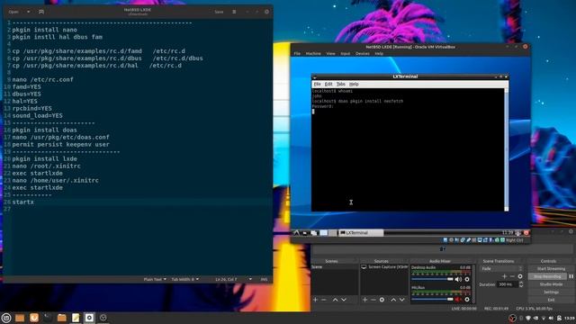Toggle Studio Mode in OBS Controls
Image resolution: width=576 pixels, height=324 pixels.
551,284
